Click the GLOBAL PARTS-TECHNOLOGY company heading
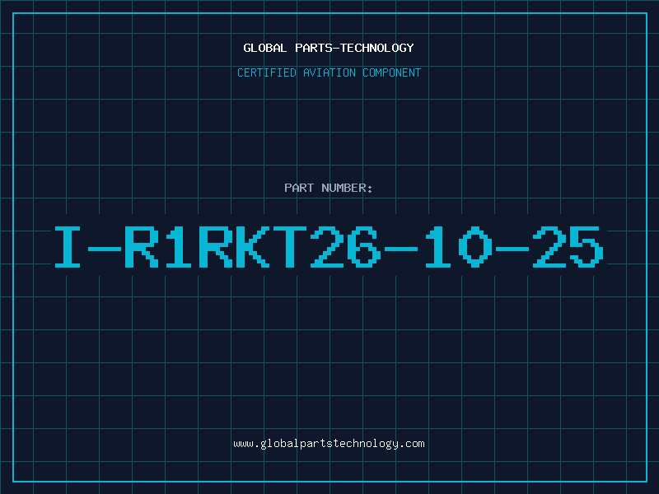The height and width of the screenshot is (494, 659). pos(329,48)
